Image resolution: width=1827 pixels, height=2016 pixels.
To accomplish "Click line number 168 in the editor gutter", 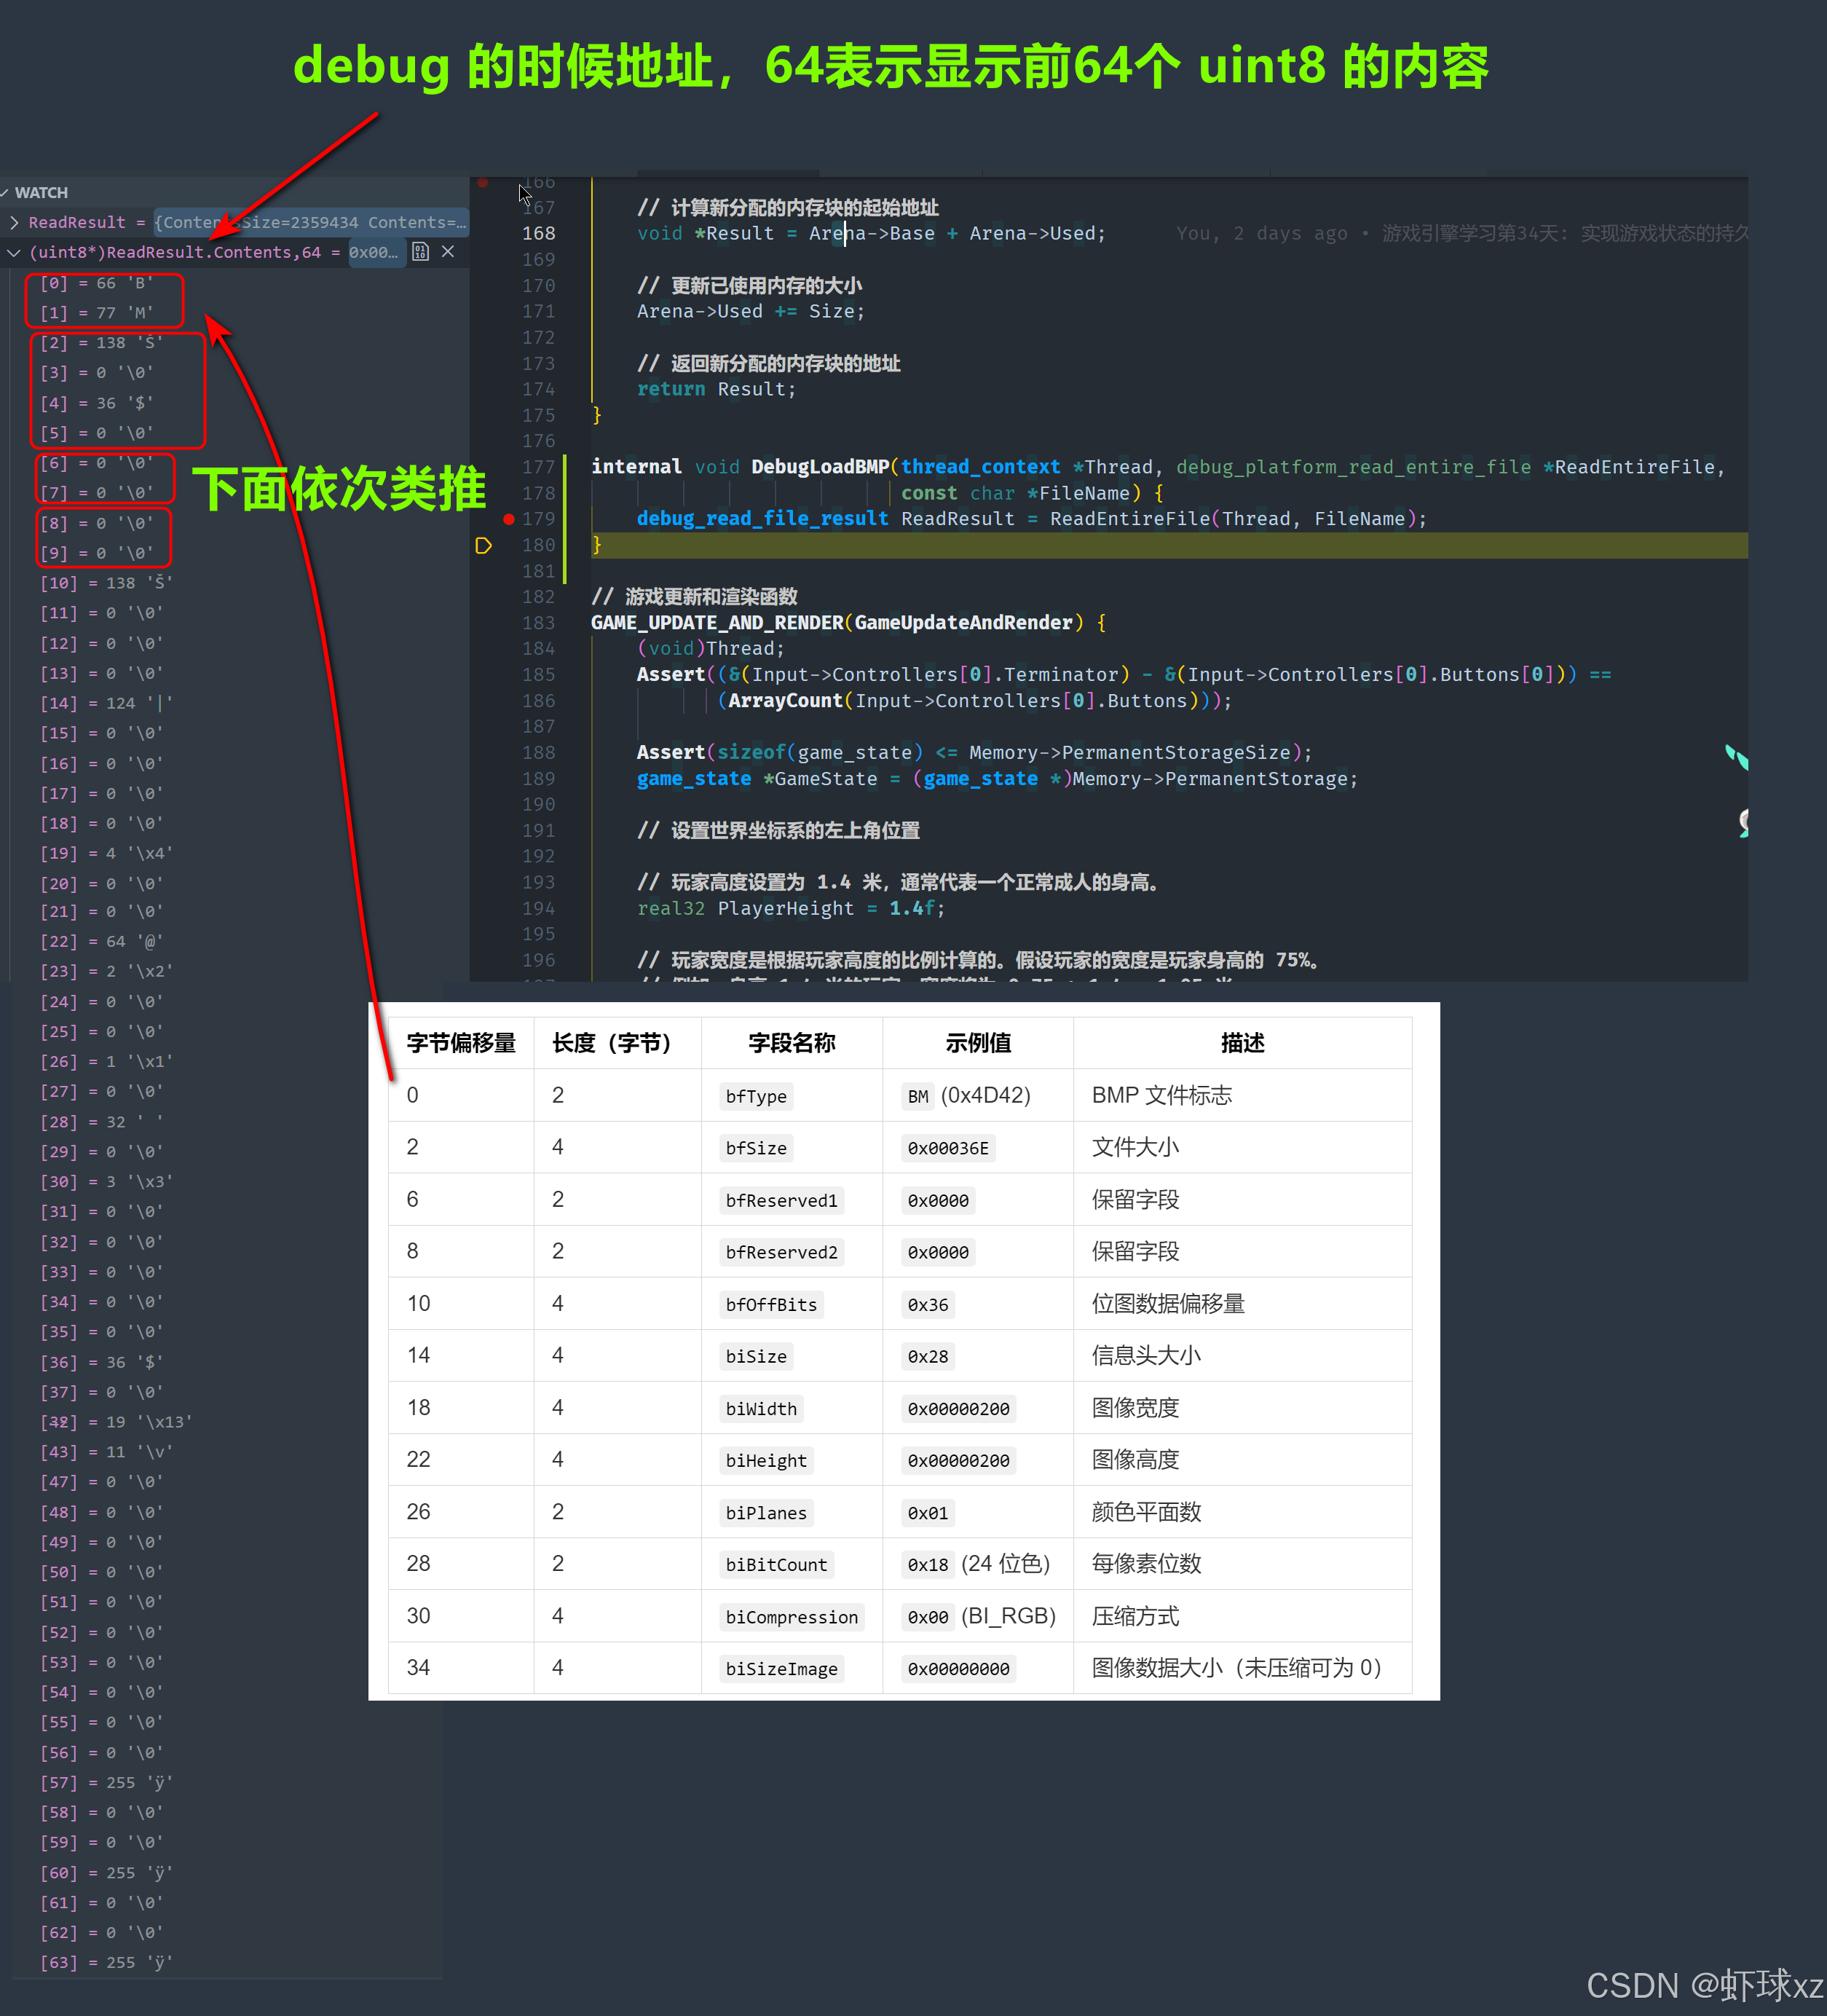I will pos(538,233).
